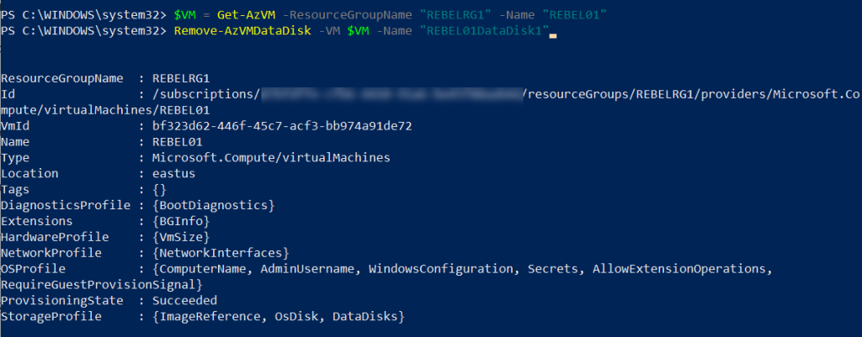This screenshot has height=337, width=862.
Task: Click the ProvisioningState value Succeeded
Action: (185, 300)
